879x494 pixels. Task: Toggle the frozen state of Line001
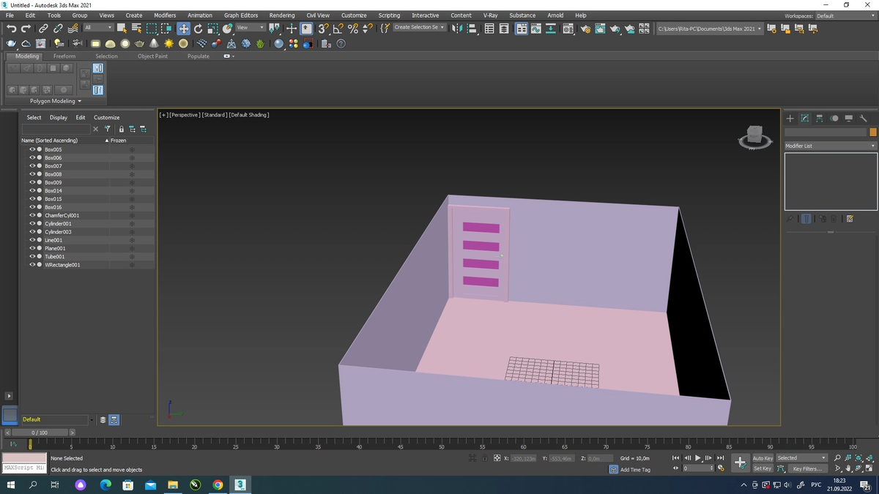pyautogui.click(x=132, y=240)
